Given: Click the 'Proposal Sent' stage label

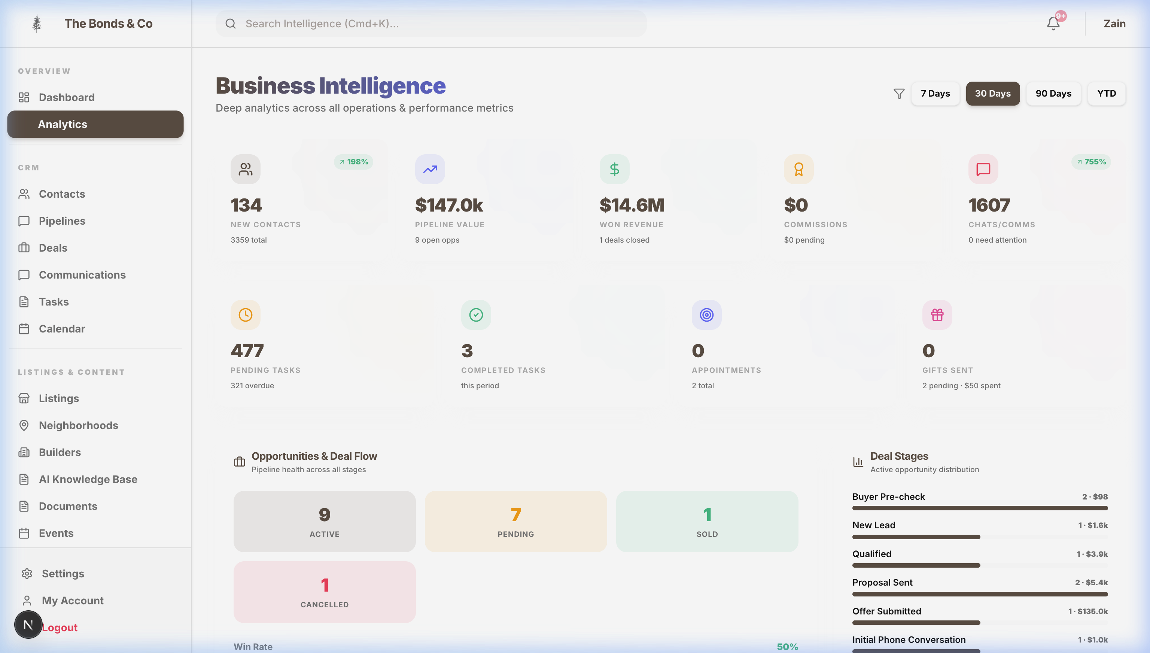Looking at the screenshot, I should pyautogui.click(x=882, y=583).
